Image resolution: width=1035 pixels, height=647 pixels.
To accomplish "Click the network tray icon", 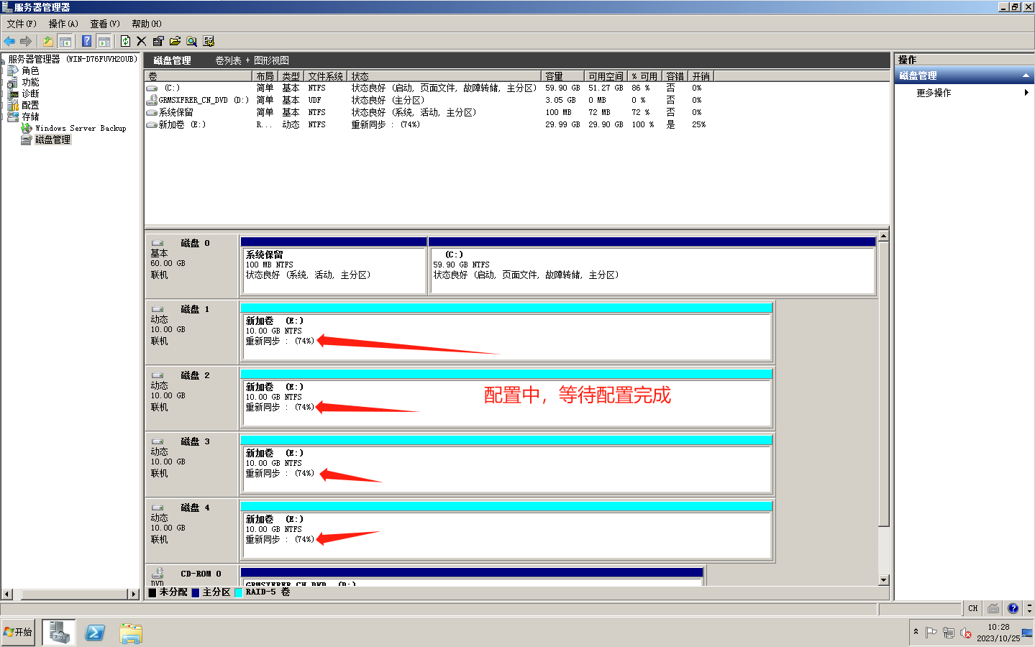I will pos(949,633).
